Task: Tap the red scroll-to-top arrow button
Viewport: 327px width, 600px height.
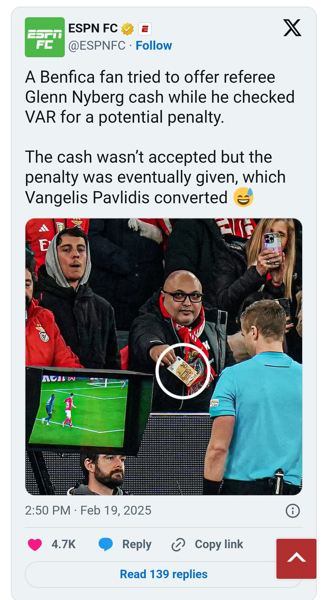Action: point(296,559)
